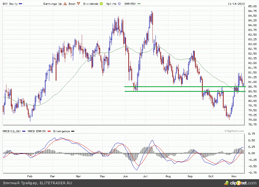Click the green SMA(50) legend line
The width and height of the screenshot is (259, 187).
(x=139, y=4)
